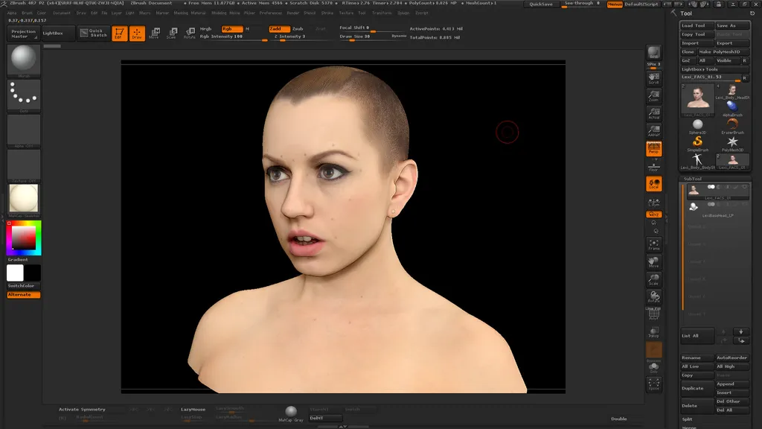The width and height of the screenshot is (762, 429).
Task: Open the Transform menu
Action: click(x=382, y=13)
